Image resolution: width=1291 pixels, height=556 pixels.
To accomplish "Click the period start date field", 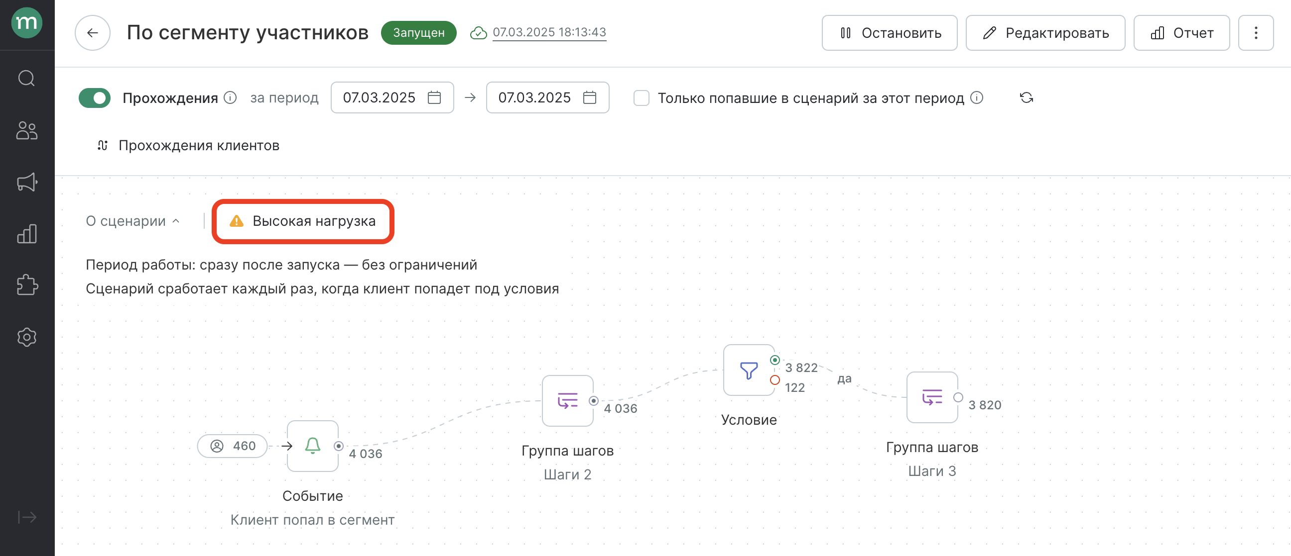I will click(392, 97).
